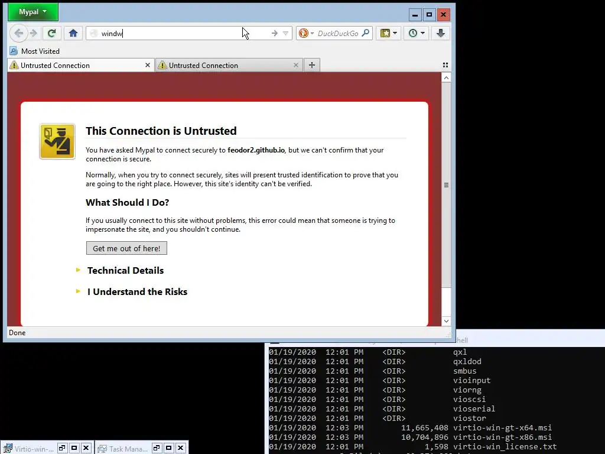Click the 'viorng' directory entry
This screenshot has height=454, width=605.
(467, 390)
